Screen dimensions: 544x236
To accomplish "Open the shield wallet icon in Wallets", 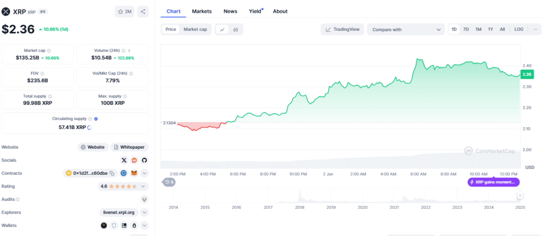I will pos(114,225).
